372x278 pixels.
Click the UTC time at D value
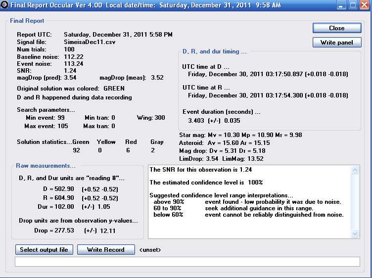tap(268, 74)
